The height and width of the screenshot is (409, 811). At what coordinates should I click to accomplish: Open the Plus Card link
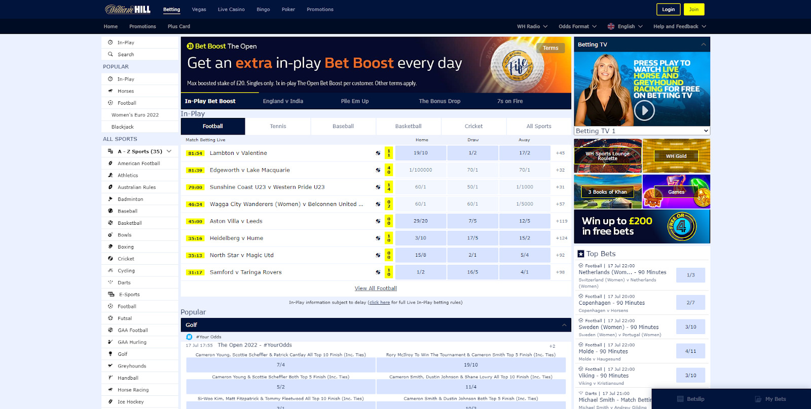click(x=179, y=26)
